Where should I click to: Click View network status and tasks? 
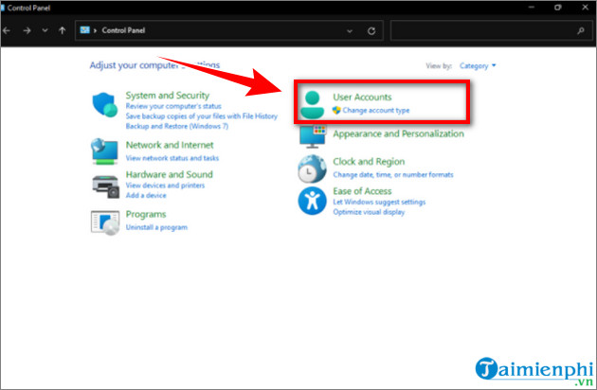click(172, 158)
